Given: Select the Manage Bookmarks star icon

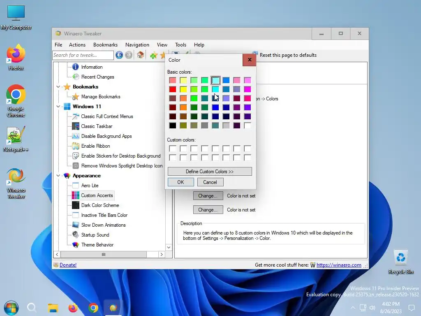Looking at the screenshot, I should point(76,96).
